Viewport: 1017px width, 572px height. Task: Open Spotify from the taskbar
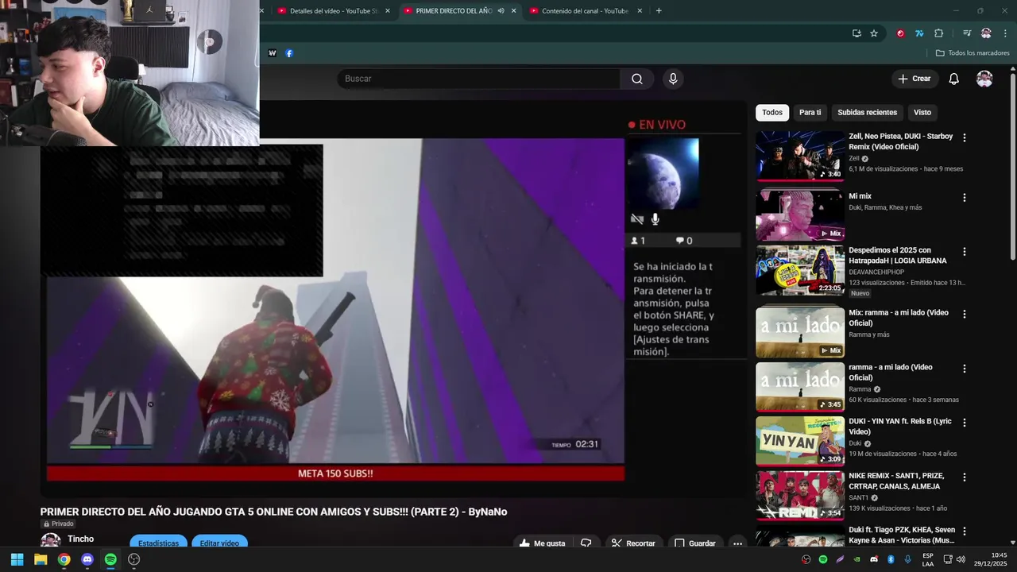click(x=110, y=559)
